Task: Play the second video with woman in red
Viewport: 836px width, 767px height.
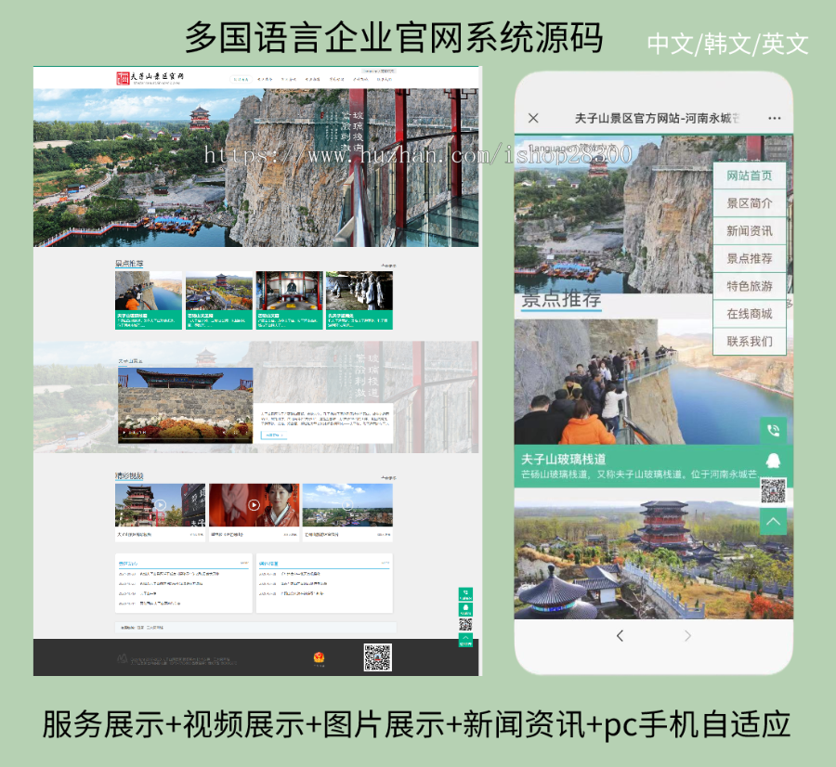Action: [x=255, y=505]
